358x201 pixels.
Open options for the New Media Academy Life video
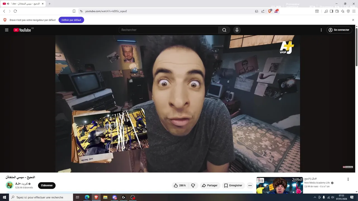[x=348, y=179]
